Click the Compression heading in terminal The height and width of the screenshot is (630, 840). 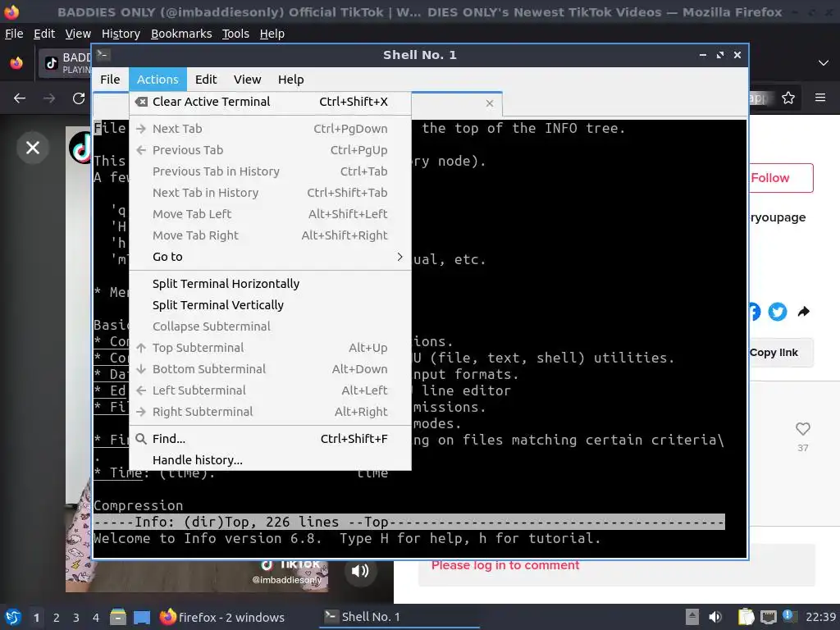pyautogui.click(x=138, y=505)
